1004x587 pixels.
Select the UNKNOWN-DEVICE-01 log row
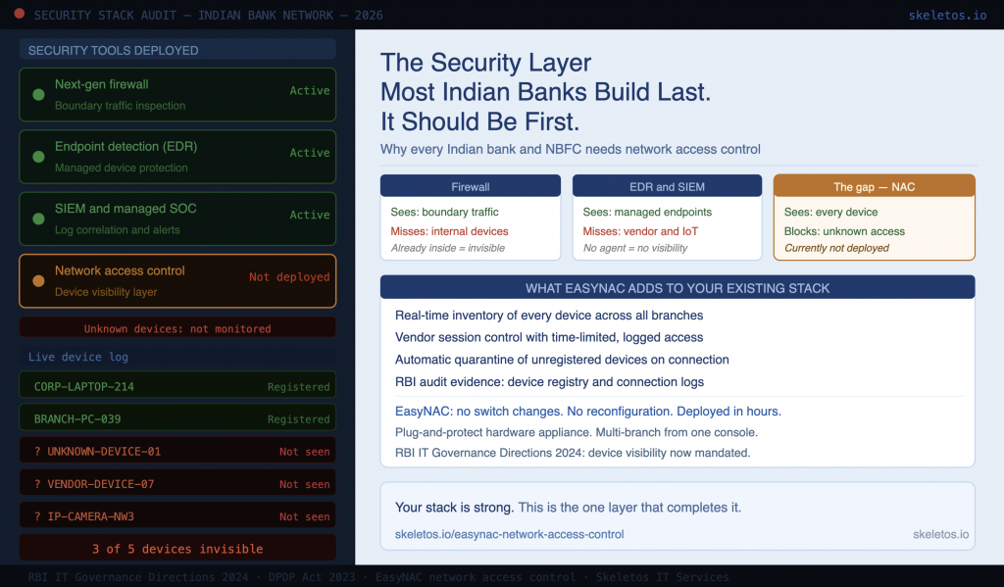177,452
